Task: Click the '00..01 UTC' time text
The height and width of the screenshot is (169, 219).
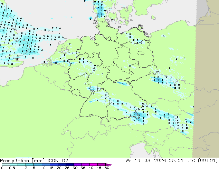Action: coord(182,161)
